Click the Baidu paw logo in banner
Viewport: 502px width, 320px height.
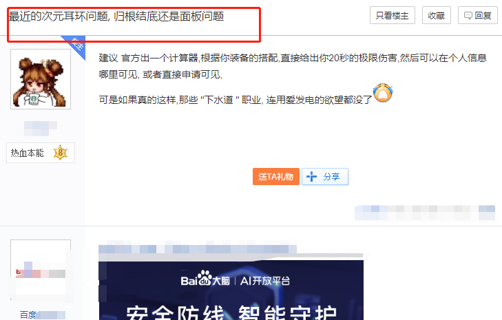pyautogui.click(x=205, y=278)
